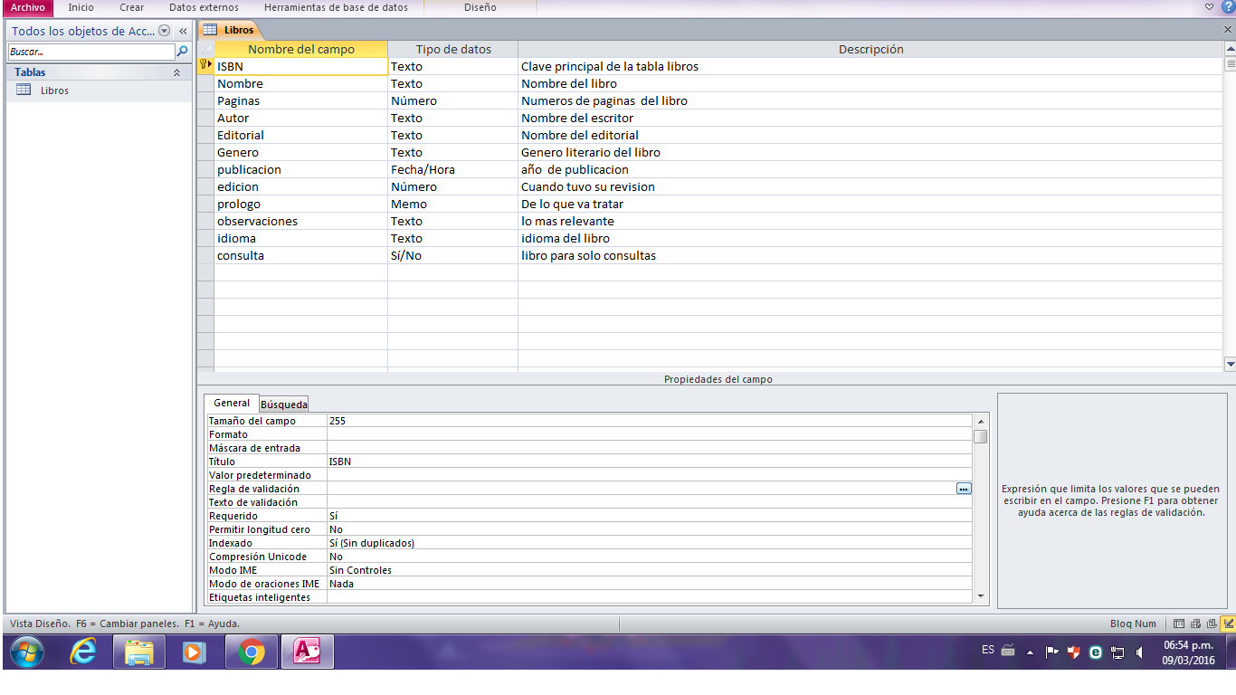
Task: Click the primary key row selector for ISBN
Action: 205,66
